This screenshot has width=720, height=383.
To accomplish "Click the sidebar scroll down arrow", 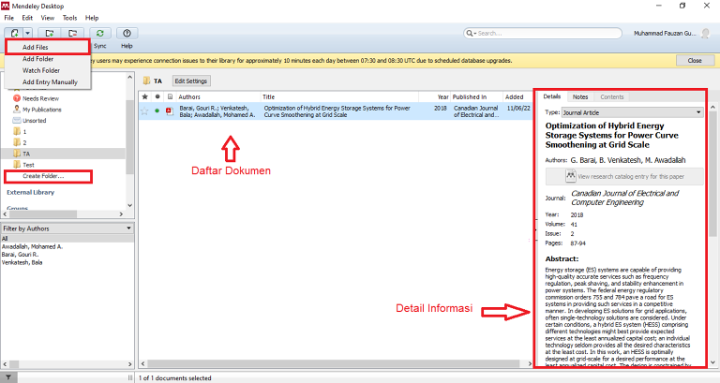I will tap(130, 205).
